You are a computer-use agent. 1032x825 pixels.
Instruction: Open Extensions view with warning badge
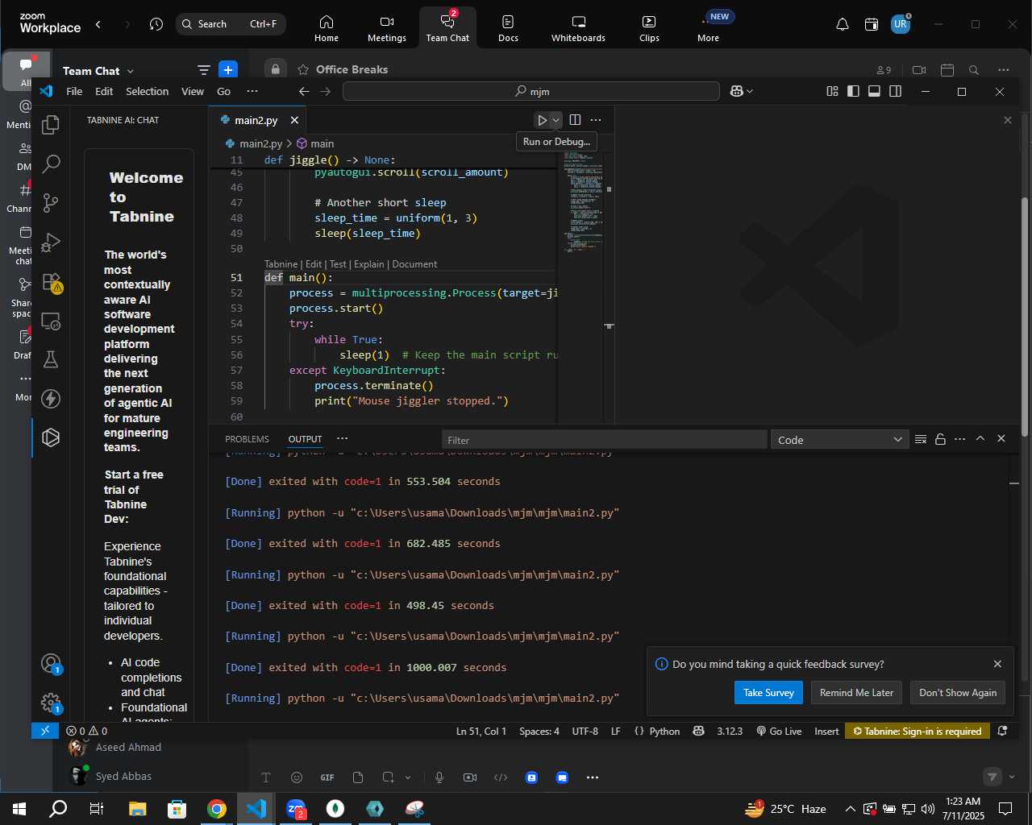click(x=51, y=281)
